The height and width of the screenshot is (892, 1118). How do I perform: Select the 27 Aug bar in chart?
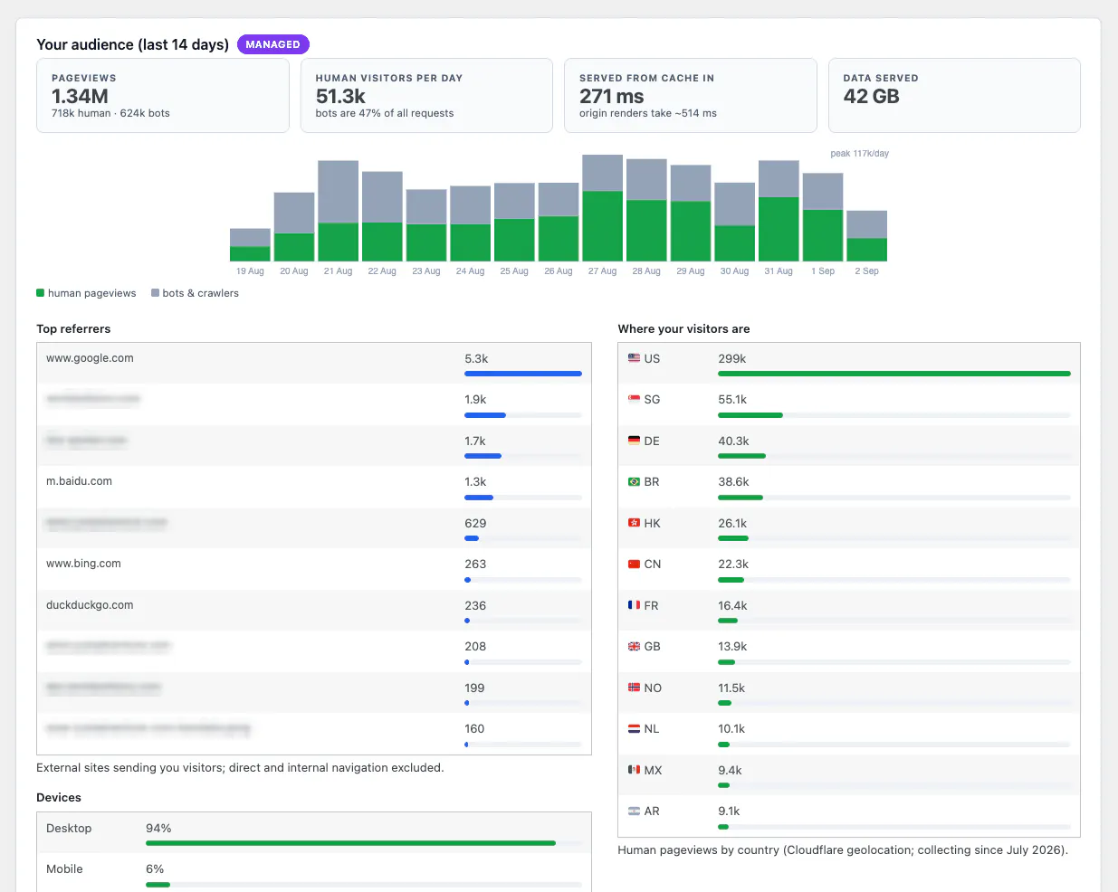(602, 208)
